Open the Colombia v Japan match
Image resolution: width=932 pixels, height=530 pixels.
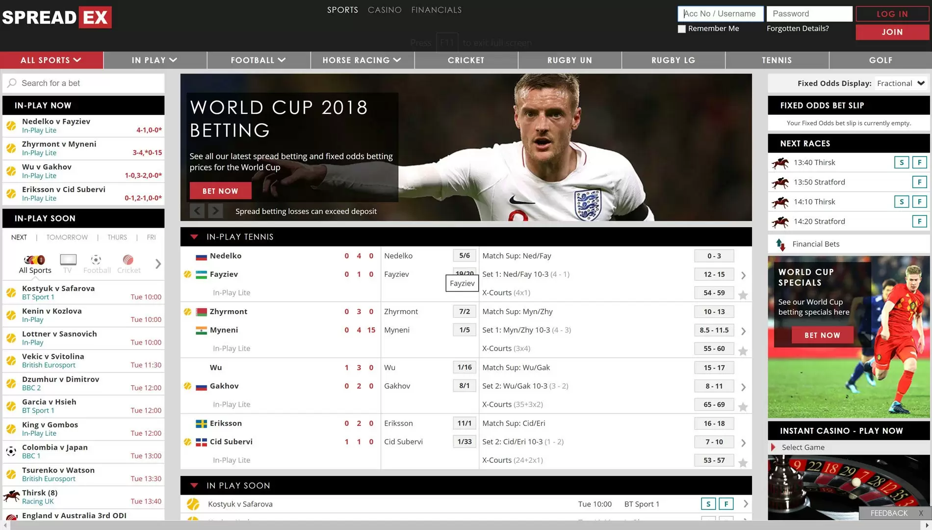point(83,451)
